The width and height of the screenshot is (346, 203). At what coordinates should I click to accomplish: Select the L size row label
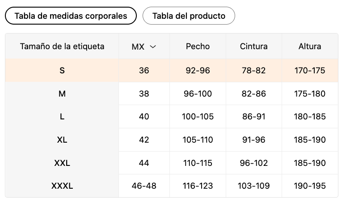[62, 117]
